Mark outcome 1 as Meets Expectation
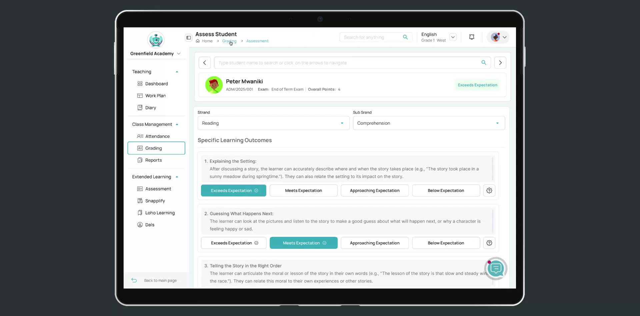This screenshot has width=640, height=316. [303, 190]
